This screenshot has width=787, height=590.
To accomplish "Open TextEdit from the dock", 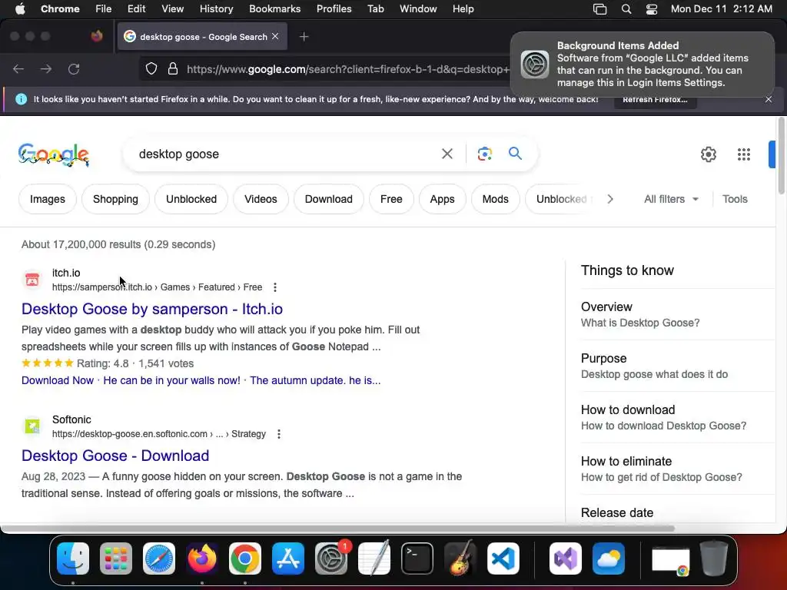I will coord(374,558).
